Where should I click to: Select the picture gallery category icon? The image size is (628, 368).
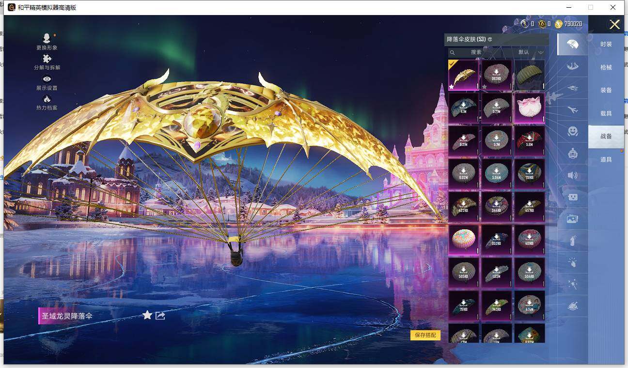click(572, 219)
